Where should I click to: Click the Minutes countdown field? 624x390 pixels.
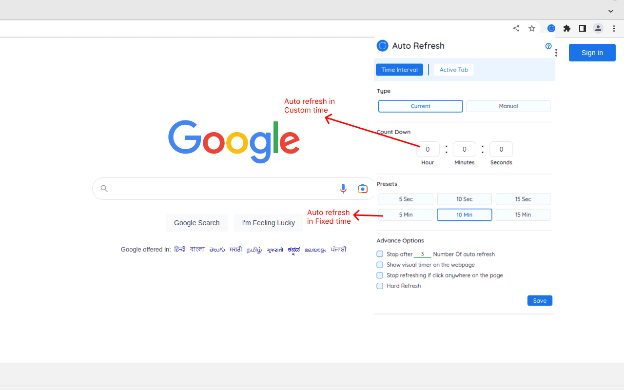pyautogui.click(x=465, y=149)
